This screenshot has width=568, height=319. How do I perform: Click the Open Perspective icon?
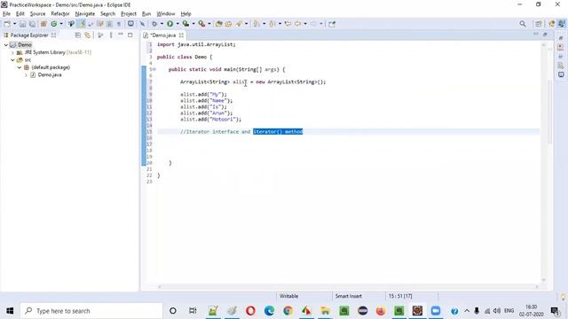tap(539, 24)
